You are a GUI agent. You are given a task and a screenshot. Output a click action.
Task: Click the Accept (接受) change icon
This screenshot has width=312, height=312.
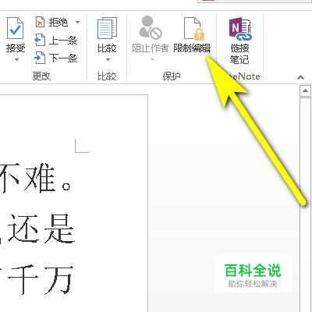pyautogui.click(x=15, y=28)
